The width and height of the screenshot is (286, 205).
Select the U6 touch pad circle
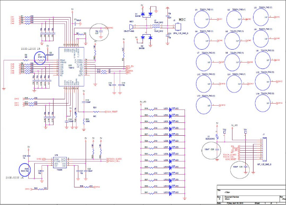tap(261, 39)
